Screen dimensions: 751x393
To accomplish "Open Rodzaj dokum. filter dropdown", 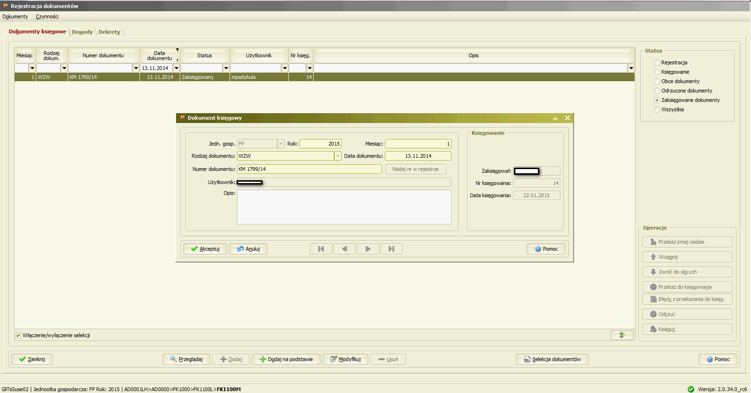I will pos(64,68).
